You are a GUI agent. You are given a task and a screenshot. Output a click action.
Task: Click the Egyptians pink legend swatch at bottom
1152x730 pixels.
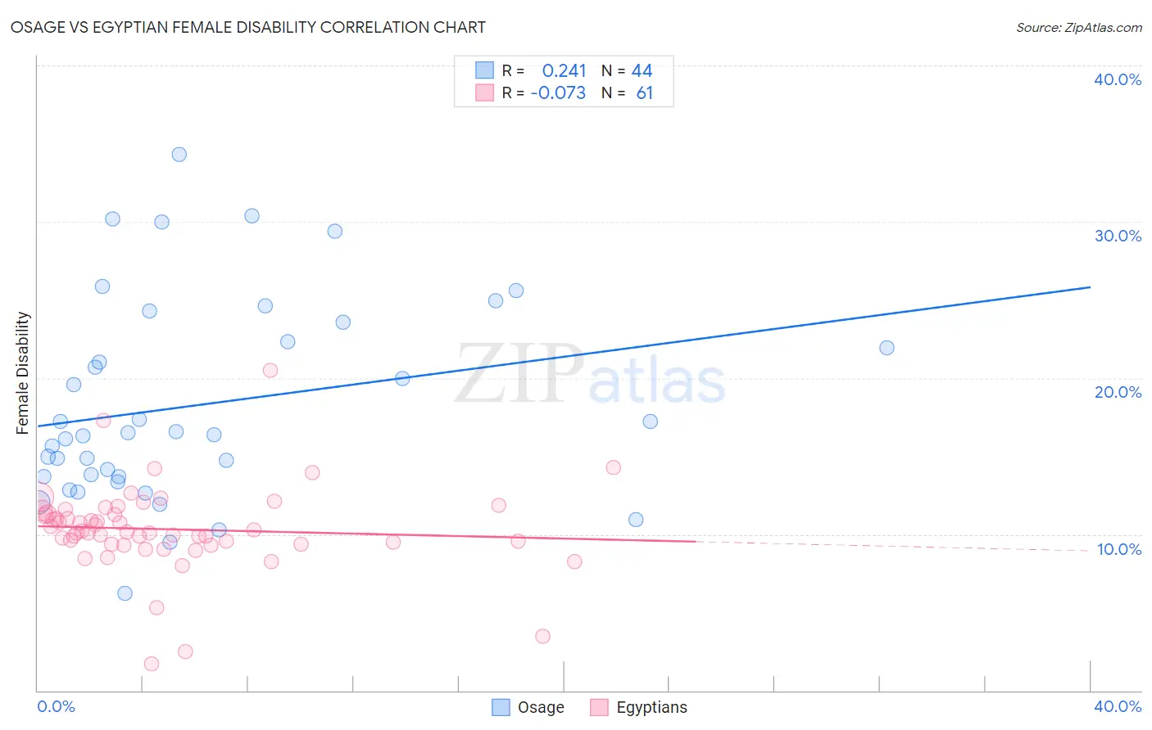click(x=599, y=707)
